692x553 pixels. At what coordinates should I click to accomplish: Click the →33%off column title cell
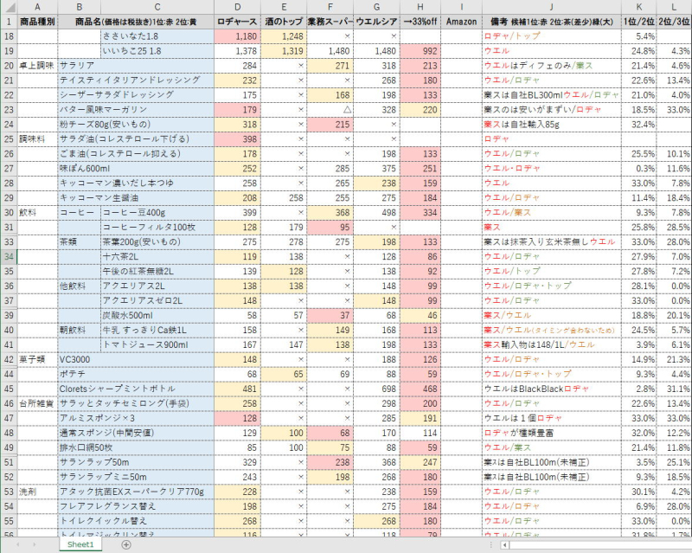pyautogui.click(x=420, y=22)
